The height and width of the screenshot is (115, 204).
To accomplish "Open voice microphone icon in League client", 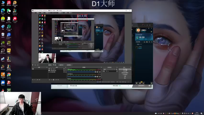I will pos(143,83).
